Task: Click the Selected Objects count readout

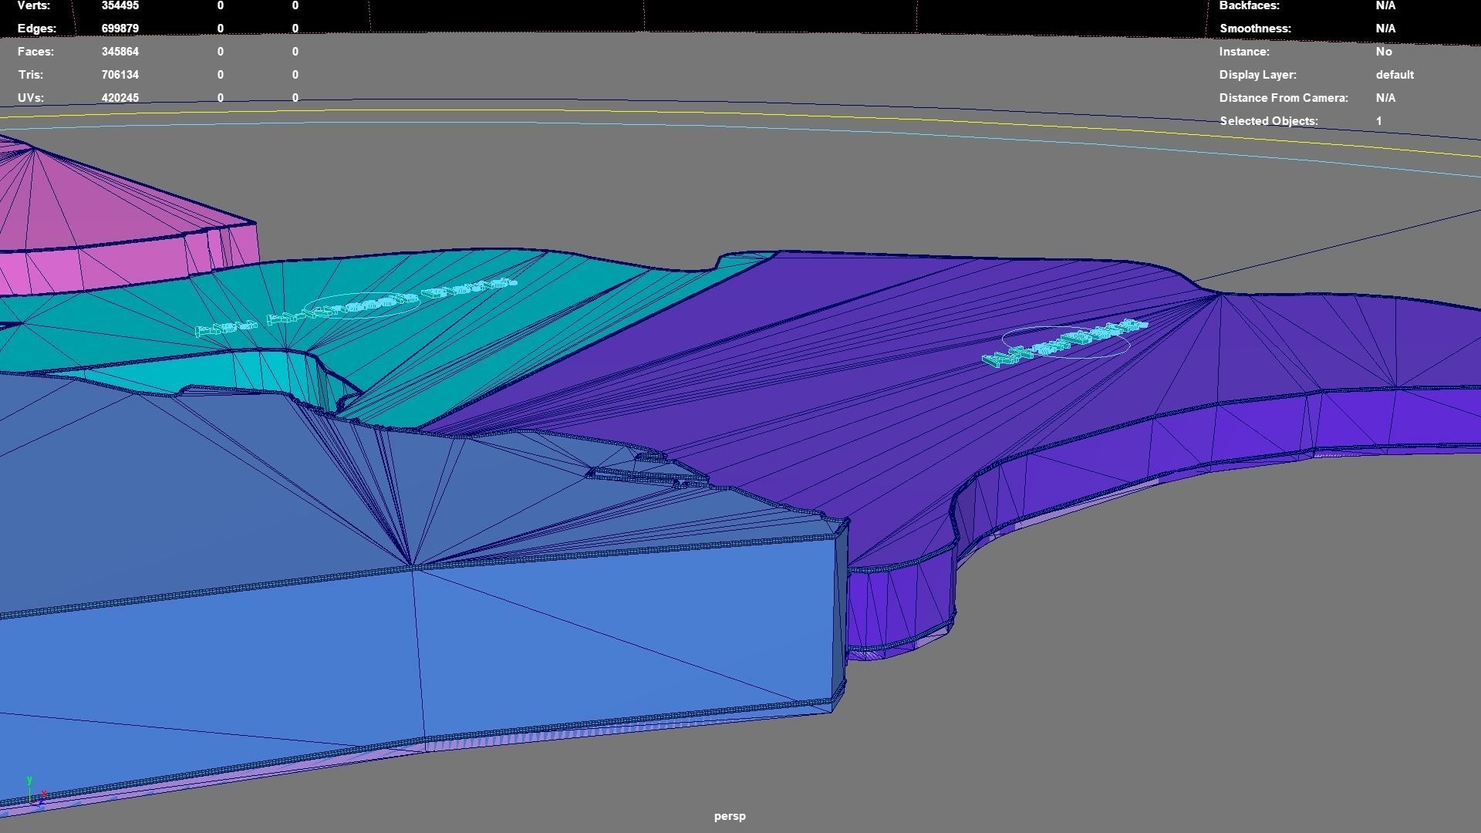Action: tap(1378, 121)
